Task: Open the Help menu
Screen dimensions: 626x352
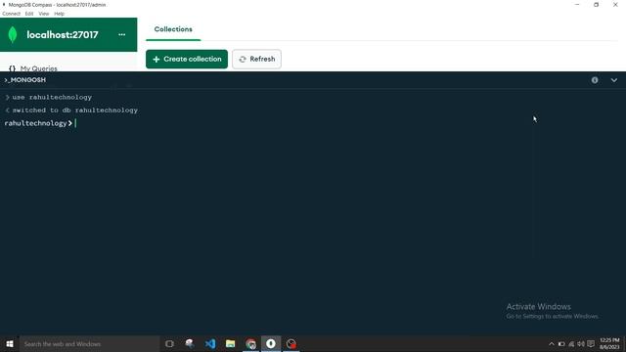Action: [x=59, y=14]
